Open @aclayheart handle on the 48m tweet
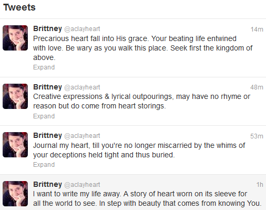Screen dimensions: 266x210 coord(82,87)
